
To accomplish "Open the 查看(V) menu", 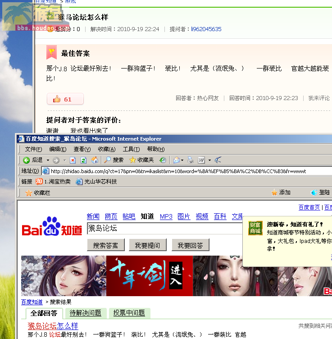I will point(82,149).
